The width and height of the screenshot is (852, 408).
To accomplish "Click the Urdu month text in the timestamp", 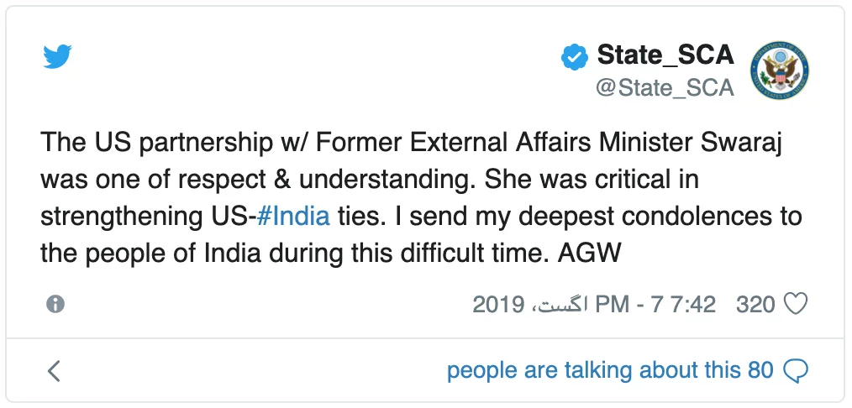I will point(559,305).
